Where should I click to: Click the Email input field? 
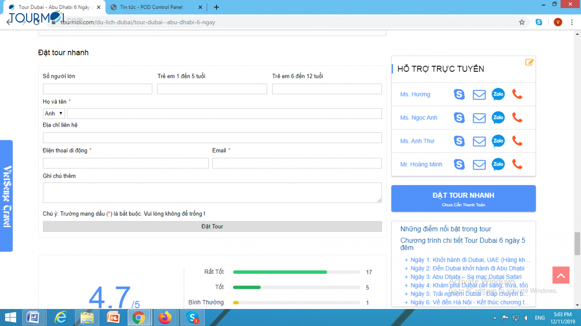[297, 163]
